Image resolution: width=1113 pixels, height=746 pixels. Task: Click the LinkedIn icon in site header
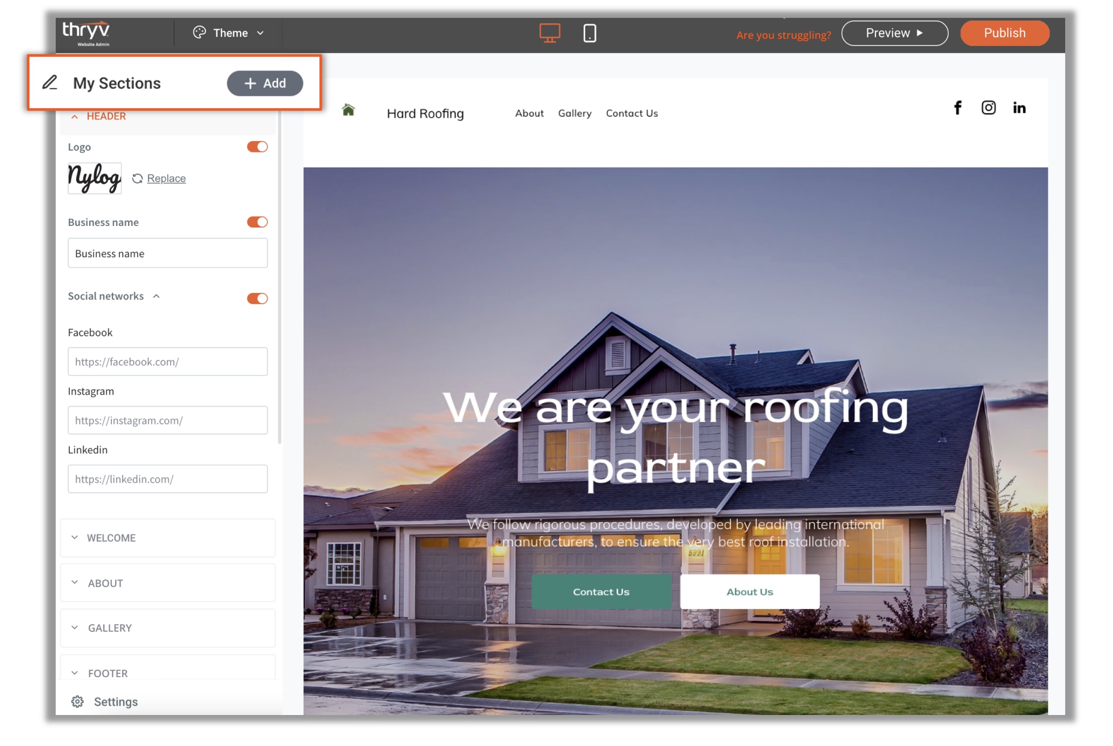click(x=1019, y=108)
